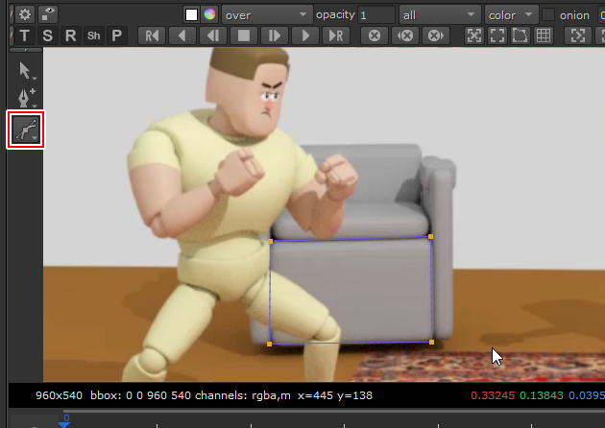The width and height of the screenshot is (605, 428).
Task: Open the gear settings icon
Action: coord(24,14)
